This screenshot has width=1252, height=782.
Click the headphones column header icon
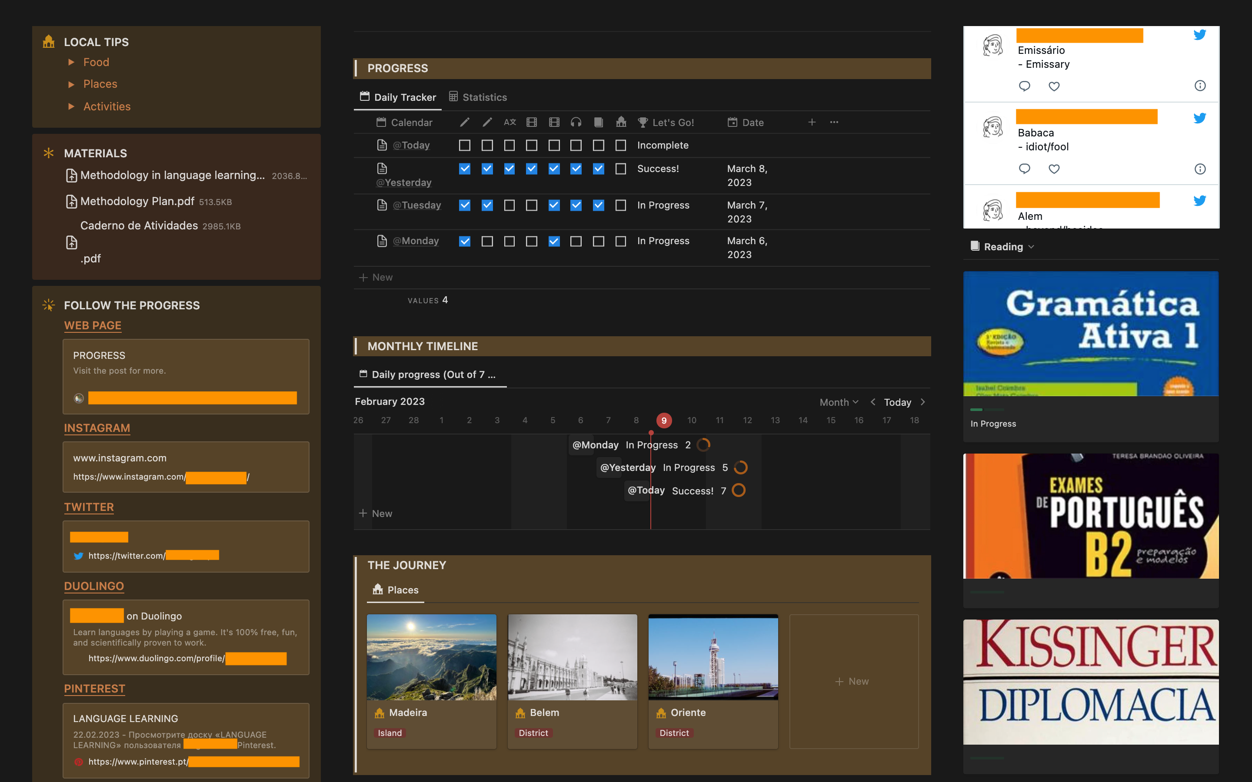tap(576, 122)
